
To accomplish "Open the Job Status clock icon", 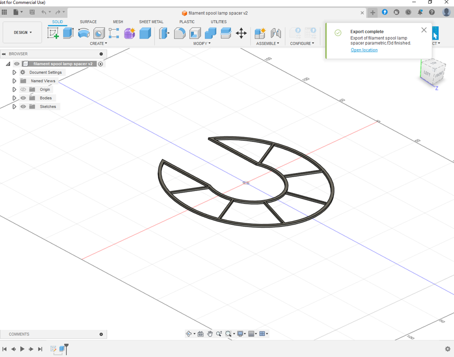I will pos(408,12).
